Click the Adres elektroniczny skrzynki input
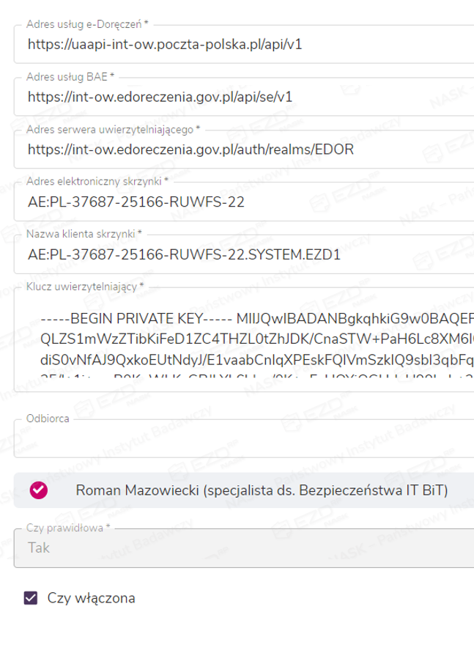 (242, 202)
